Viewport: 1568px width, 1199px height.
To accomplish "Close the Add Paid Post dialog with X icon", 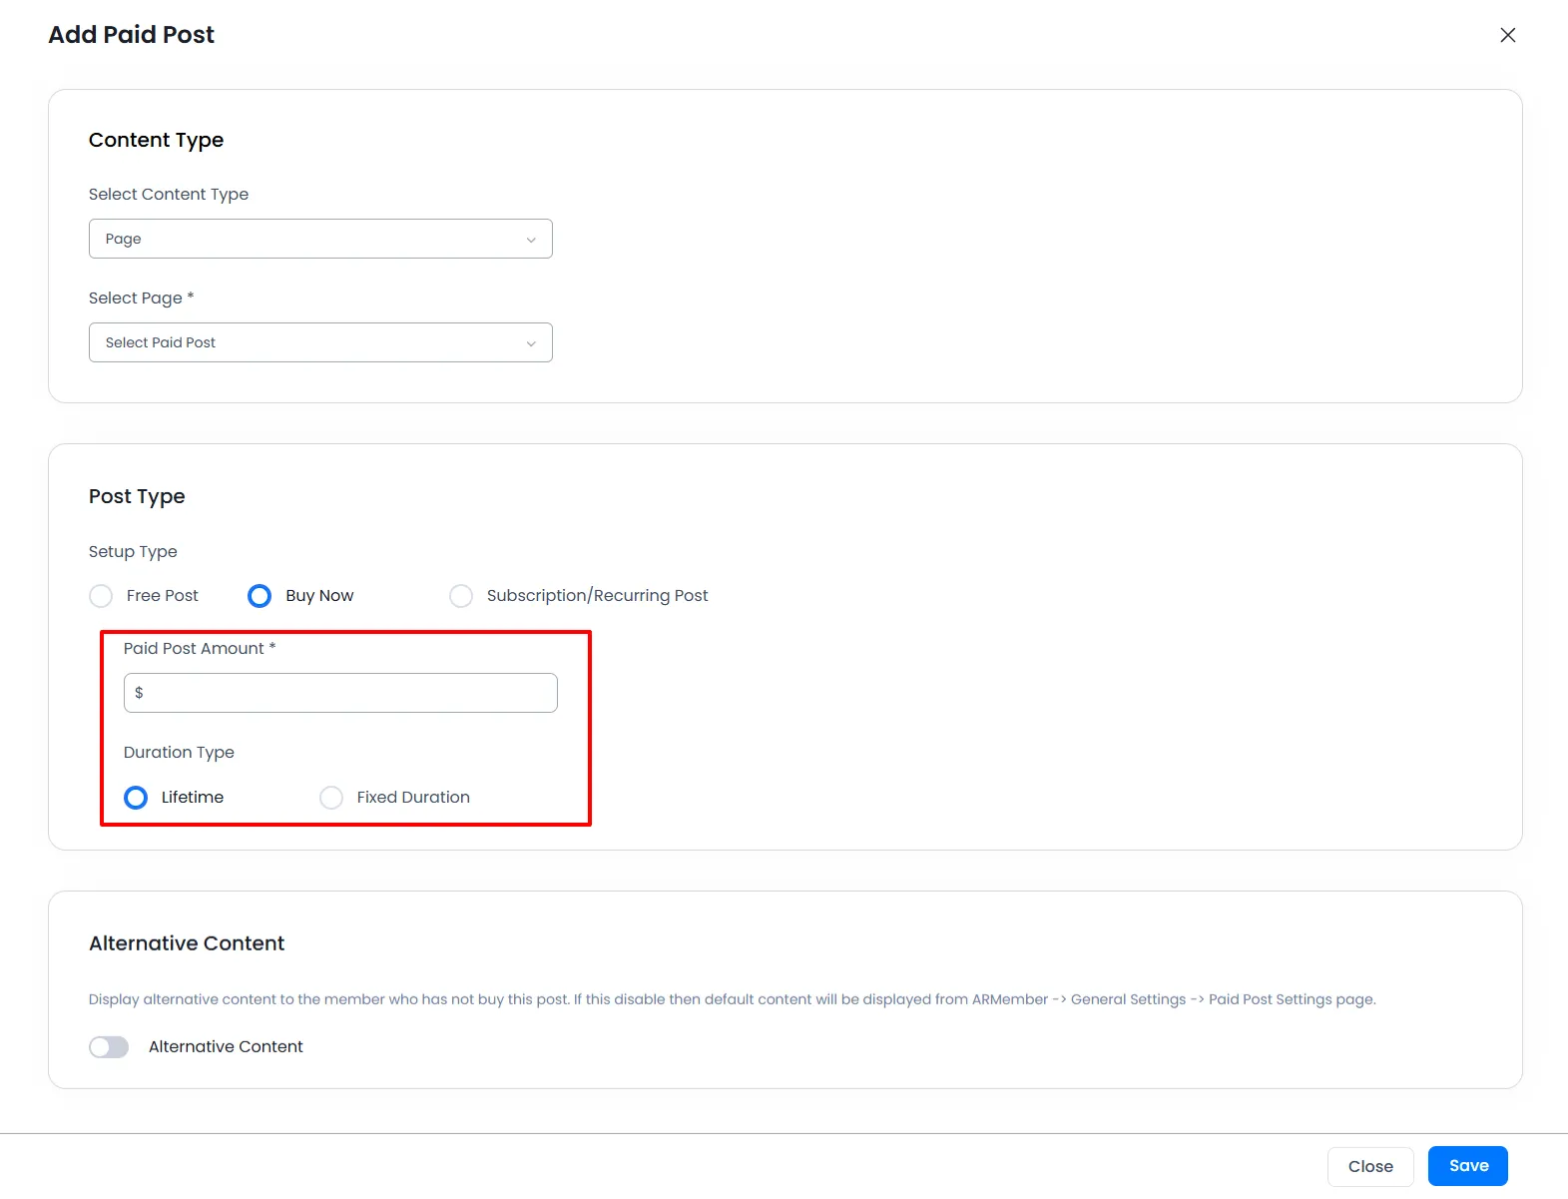I will click(x=1507, y=35).
